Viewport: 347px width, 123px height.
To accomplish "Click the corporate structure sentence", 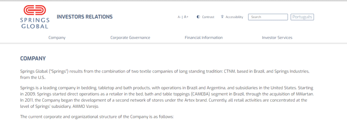I will [97, 117].
